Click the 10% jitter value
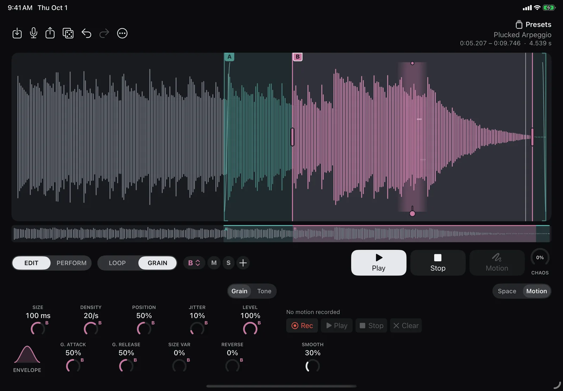563x391 pixels. (x=197, y=316)
